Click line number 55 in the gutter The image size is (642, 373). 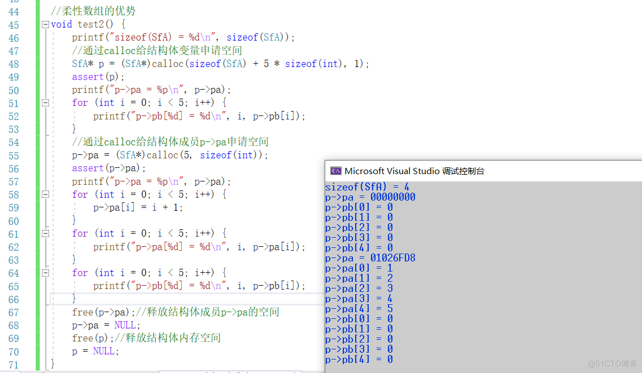(14, 156)
